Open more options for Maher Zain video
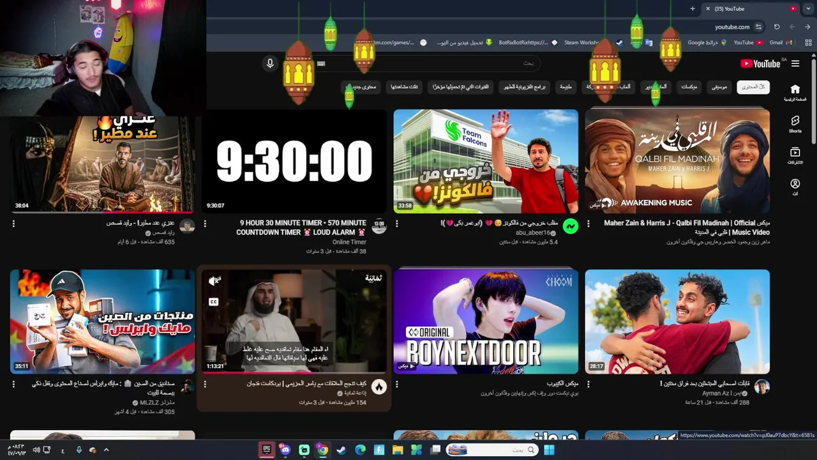 (588, 224)
